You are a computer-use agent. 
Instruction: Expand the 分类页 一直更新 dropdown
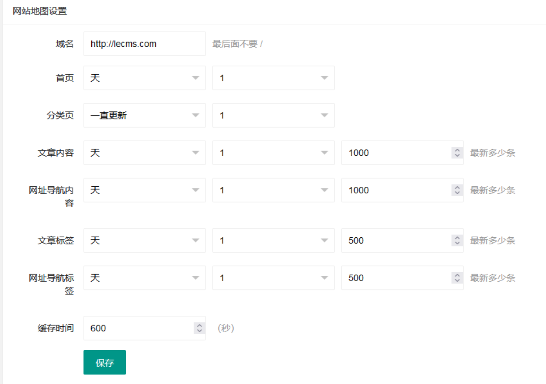(x=144, y=115)
